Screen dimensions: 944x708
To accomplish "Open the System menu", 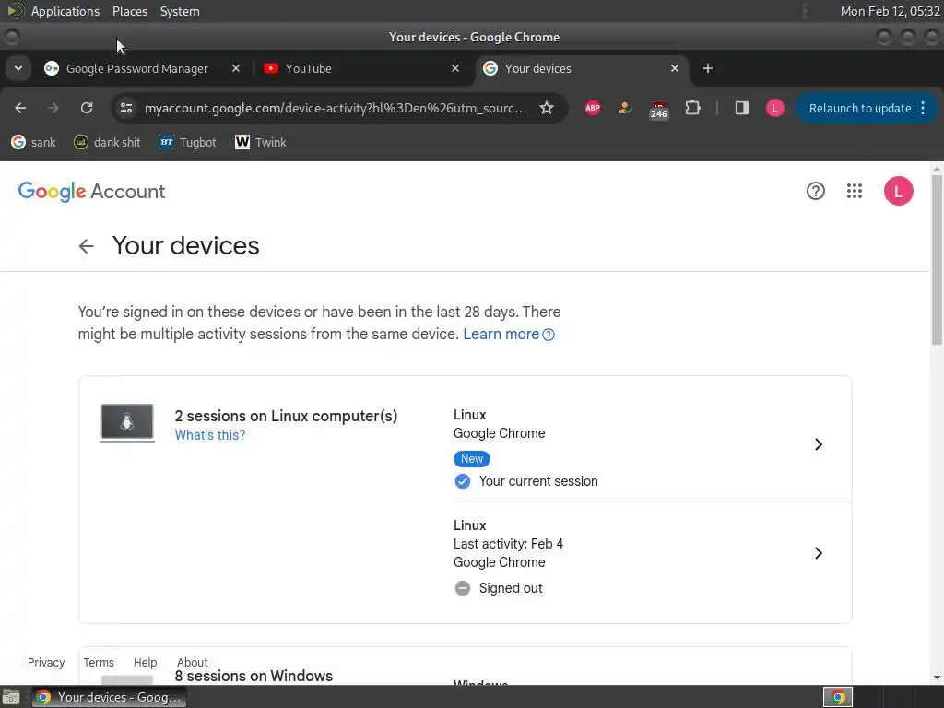I will [x=180, y=11].
